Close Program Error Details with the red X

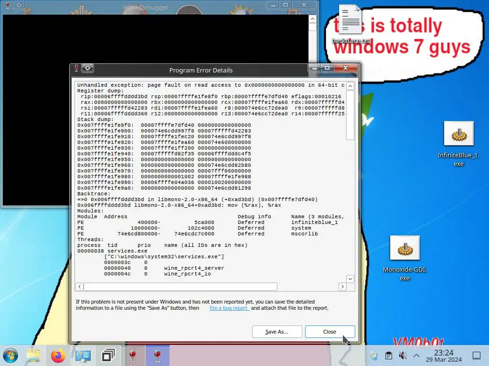pyautogui.click(x=346, y=68)
